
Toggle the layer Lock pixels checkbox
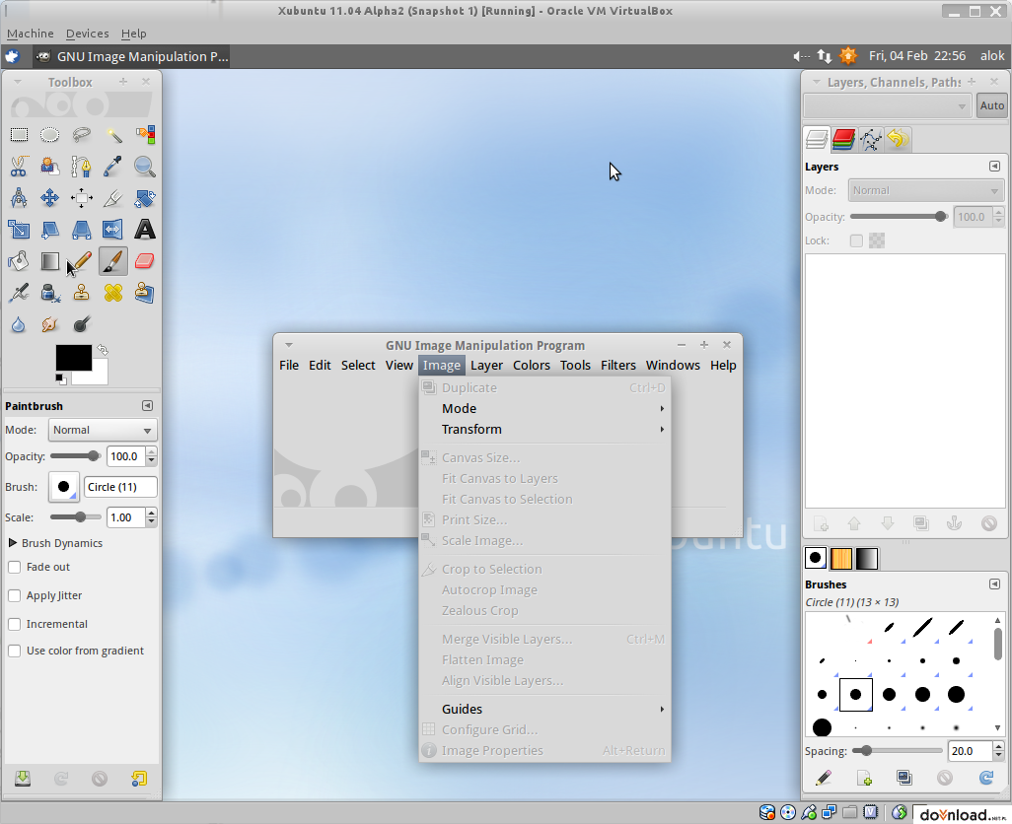(x=856, y=240)
